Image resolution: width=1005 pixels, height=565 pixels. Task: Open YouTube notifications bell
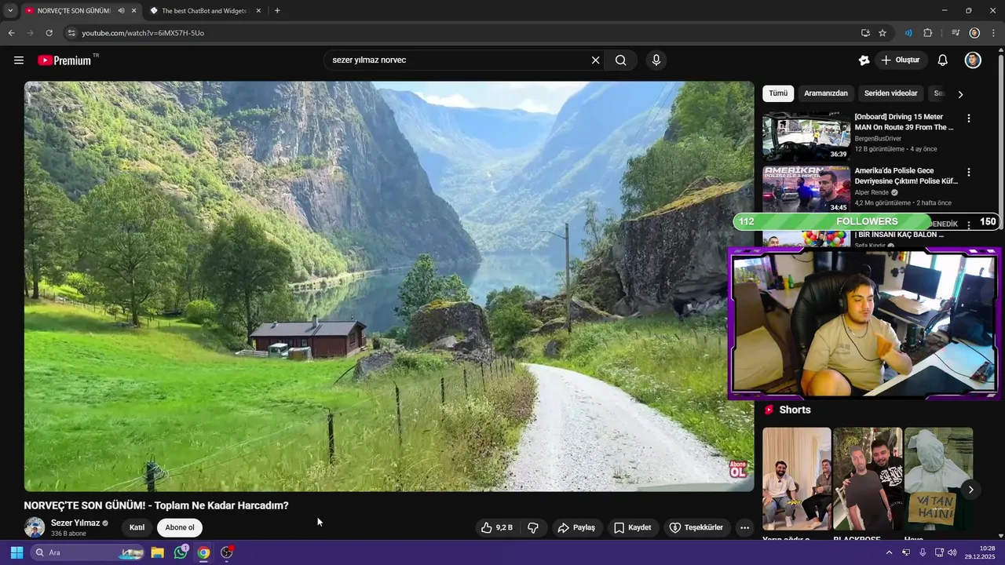click(943, 60)
